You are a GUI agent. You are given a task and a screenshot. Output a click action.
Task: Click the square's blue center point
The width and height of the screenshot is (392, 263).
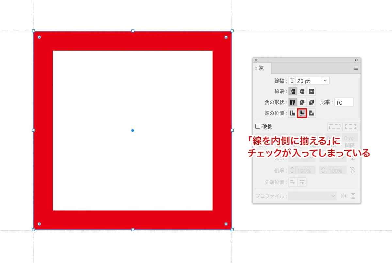133,130
